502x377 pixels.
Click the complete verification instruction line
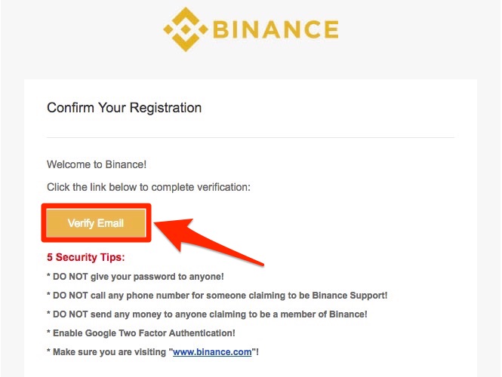point(149,187)
